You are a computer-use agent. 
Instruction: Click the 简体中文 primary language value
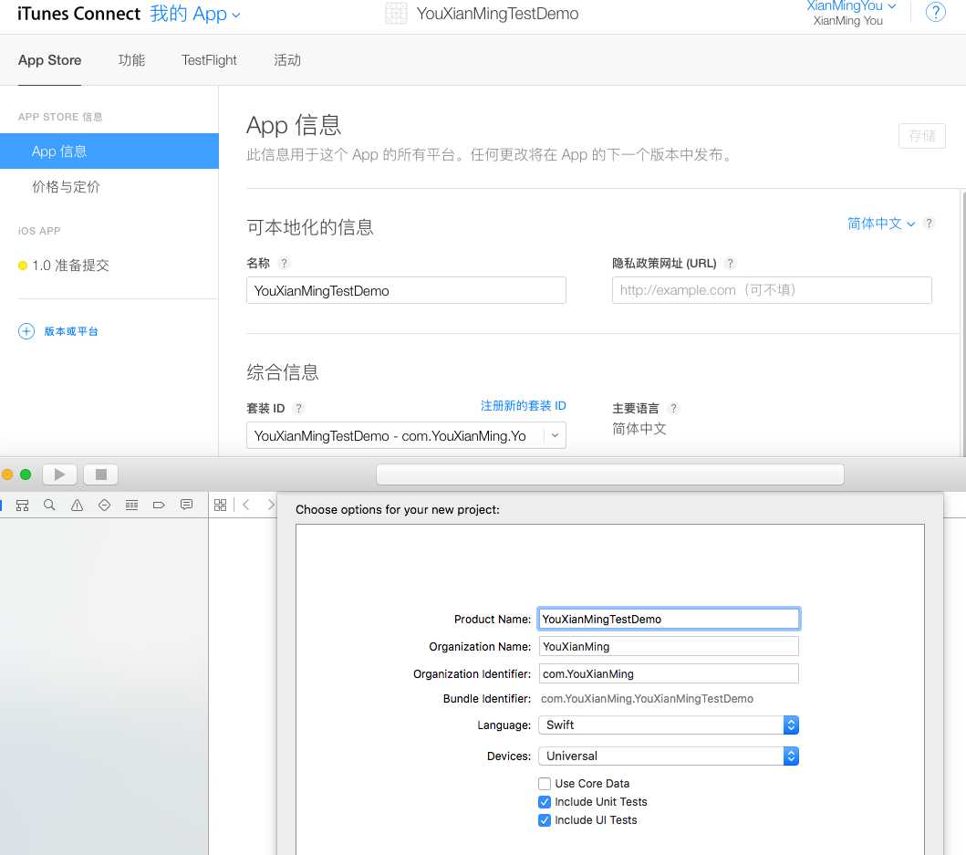click(x=639, y=429)
